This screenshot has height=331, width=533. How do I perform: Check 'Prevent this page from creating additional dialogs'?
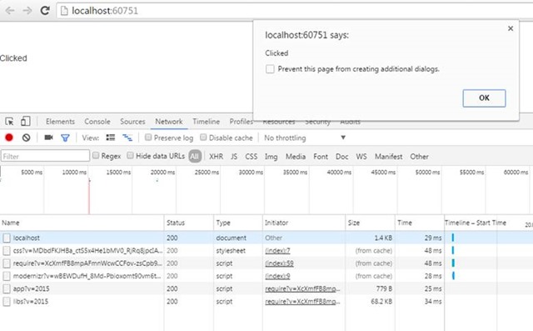click(270, 69)
